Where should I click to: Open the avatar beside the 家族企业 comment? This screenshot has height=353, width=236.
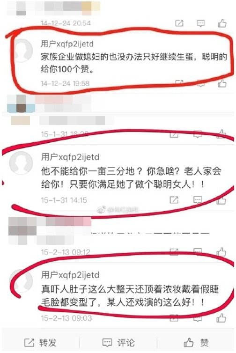tap(22, 50)
